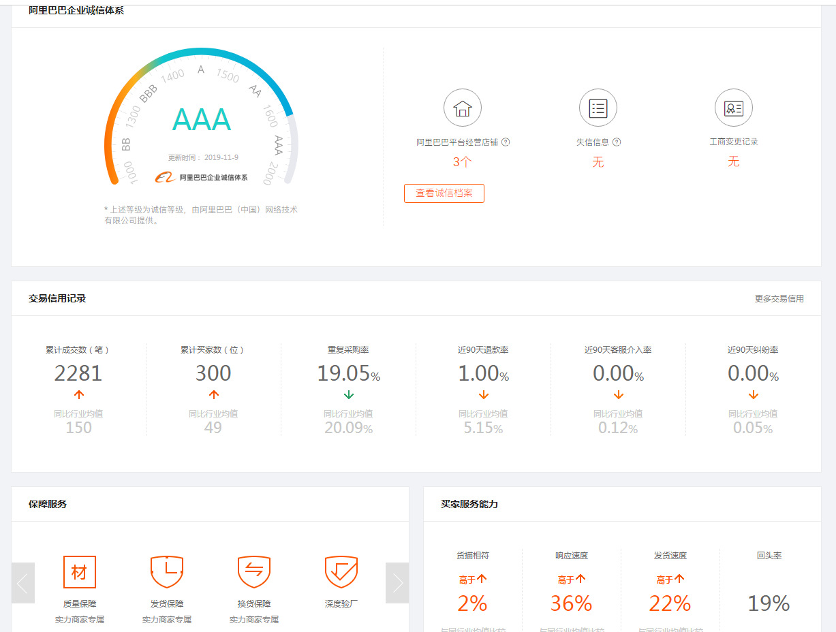Click green down arrow under 重复采购率
836x632 pixels.
(x=348, y=394)
